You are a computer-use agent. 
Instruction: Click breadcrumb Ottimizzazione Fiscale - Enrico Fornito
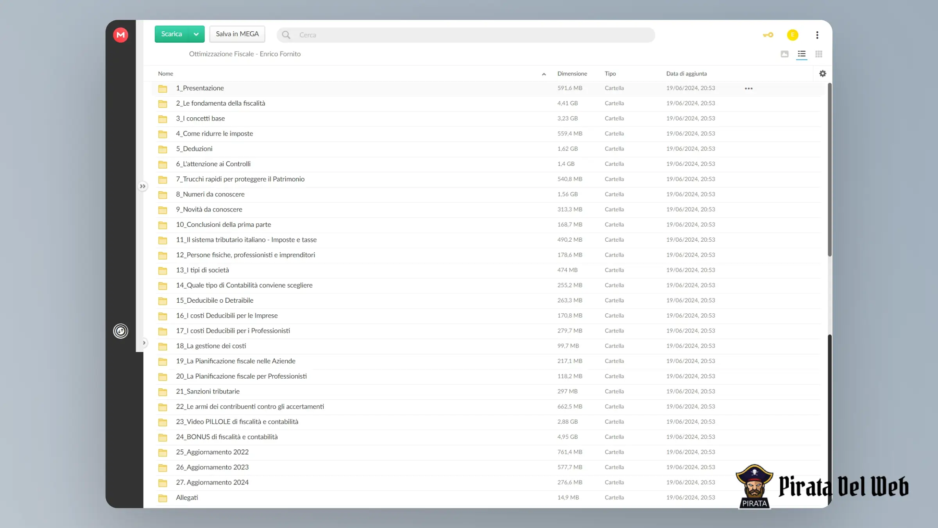tap(245, 54)
